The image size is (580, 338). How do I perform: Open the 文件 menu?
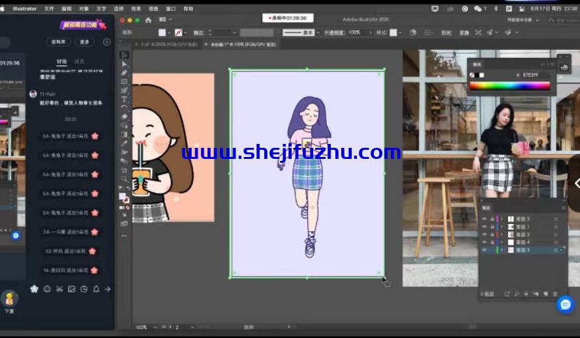[49, 8]
